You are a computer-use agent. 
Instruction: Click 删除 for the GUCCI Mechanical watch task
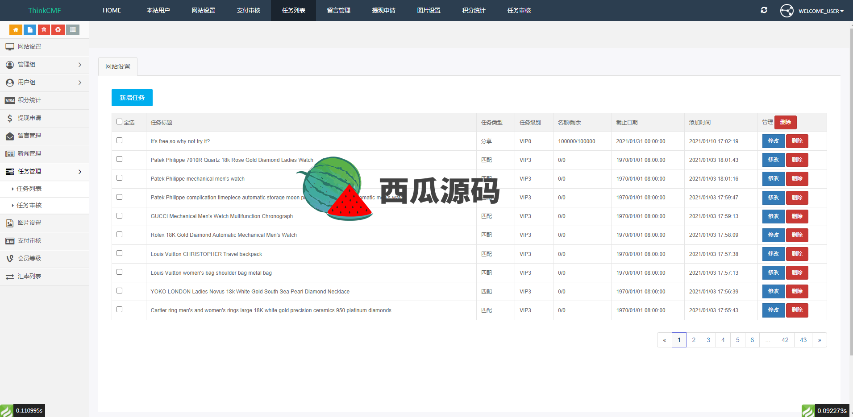pos(797,216)
